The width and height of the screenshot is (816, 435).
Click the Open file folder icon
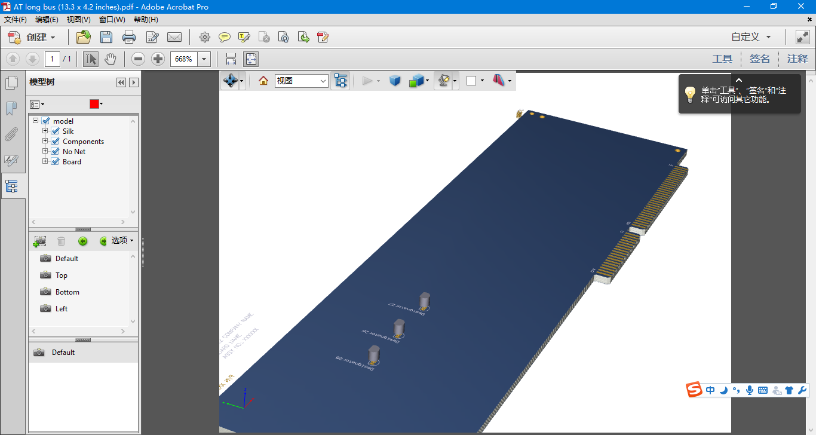84,37
